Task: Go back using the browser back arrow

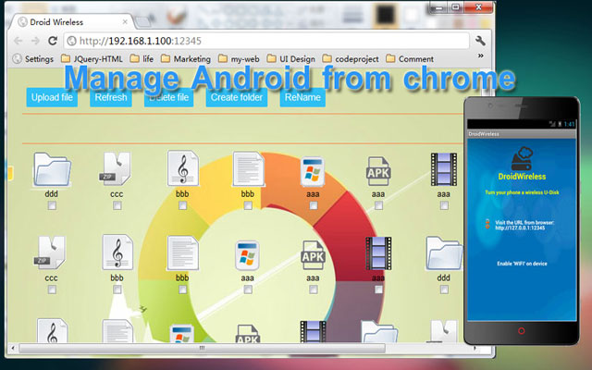Action: [x=18, y=41]
